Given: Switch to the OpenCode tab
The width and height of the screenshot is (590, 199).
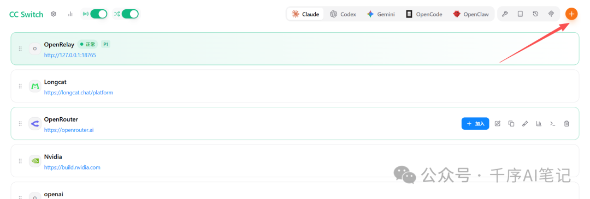Looking at the screenshot, I should [424, 14].
